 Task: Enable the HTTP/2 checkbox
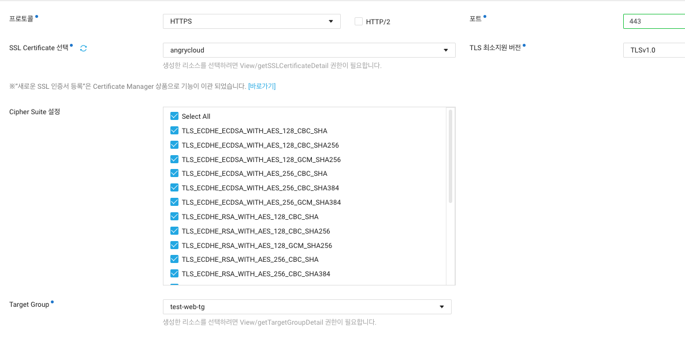click(359, 21)
